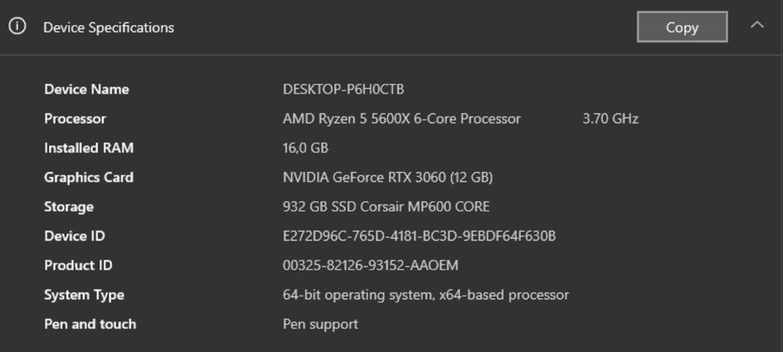This screenshot has height=352, width=783.
Task: Click the Storage label
Action: pos(69,207)
